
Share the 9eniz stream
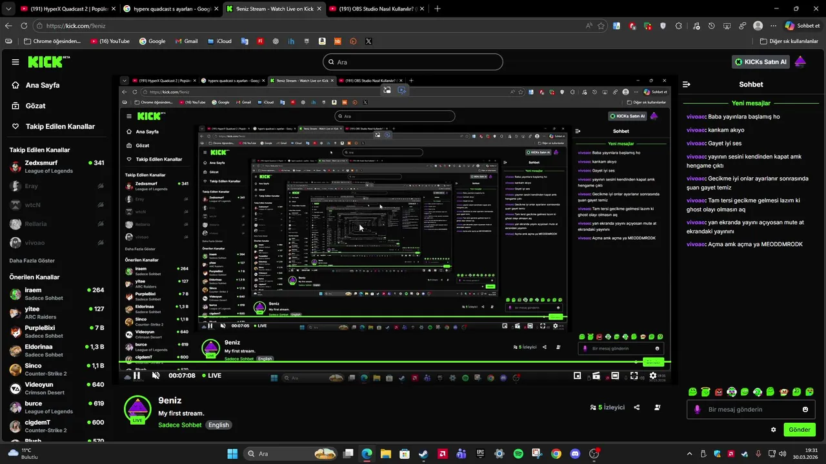point(637,407)
